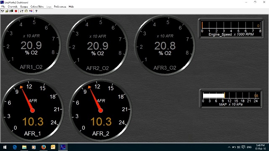Select the AFR1_O2 round gauge
269x151 pixels.
[31, 45]
